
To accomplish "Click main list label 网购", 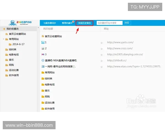I will (47, 97).
